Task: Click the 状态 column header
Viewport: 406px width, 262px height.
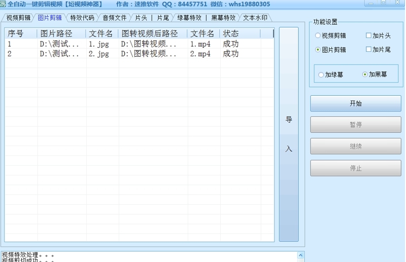Action: point(240,34)
